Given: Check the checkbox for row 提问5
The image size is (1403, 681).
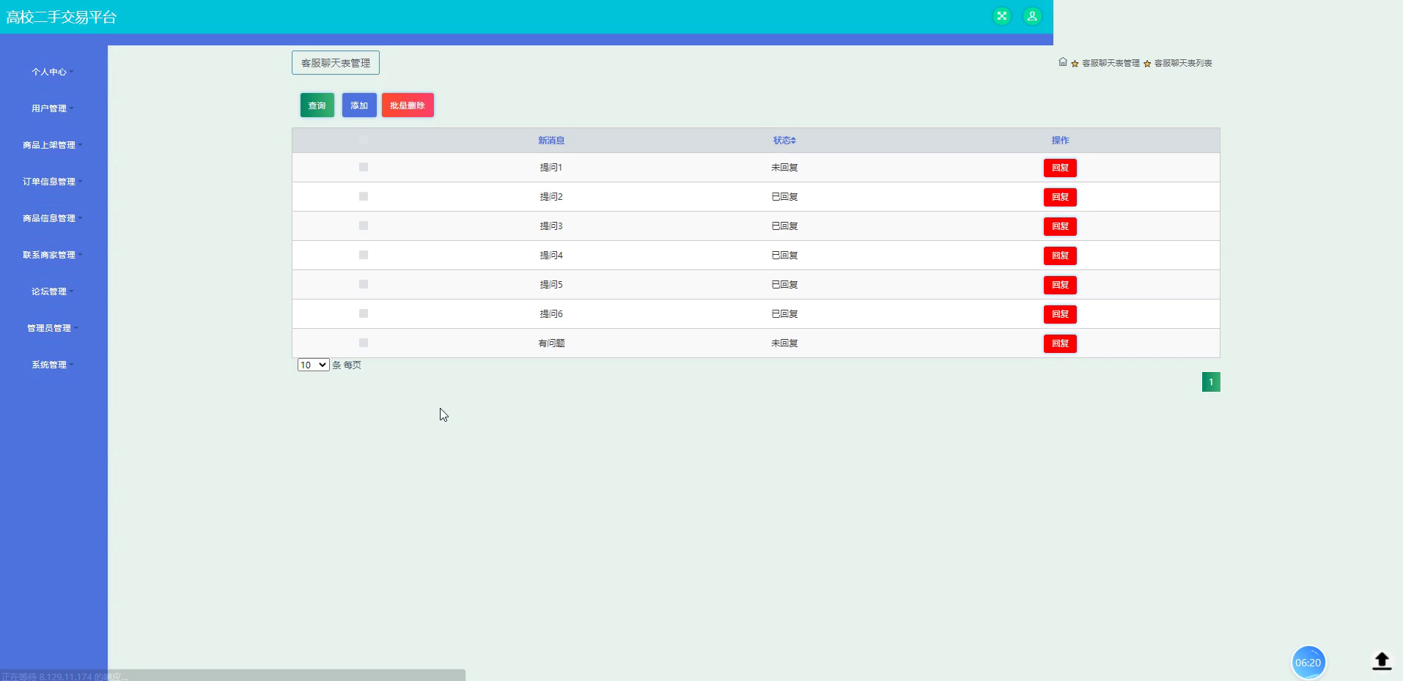Looking at the screenshot, I should (364, 284).
